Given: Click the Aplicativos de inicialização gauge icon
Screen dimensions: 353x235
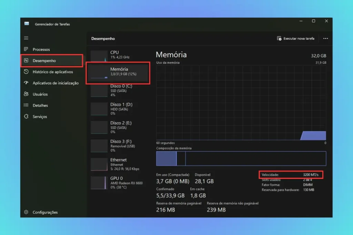Looking at the screenshot, I should (x=26, y=83).
